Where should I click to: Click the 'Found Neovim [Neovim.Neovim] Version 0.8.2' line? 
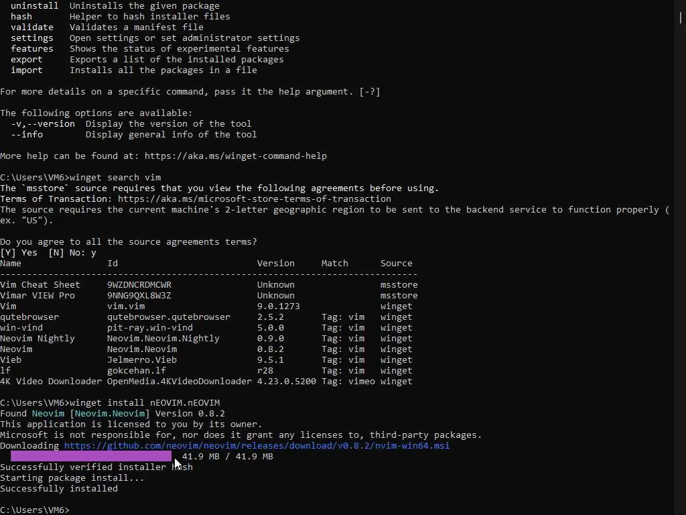pyautogui.click(x=113, y=413)
